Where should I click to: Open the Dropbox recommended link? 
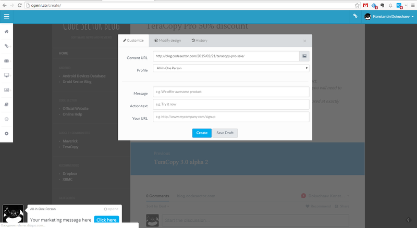(70, 173)
